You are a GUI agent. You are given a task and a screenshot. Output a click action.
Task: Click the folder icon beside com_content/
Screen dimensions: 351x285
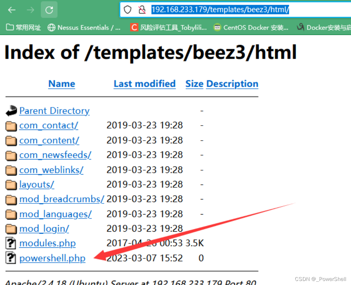coord(11,141)
